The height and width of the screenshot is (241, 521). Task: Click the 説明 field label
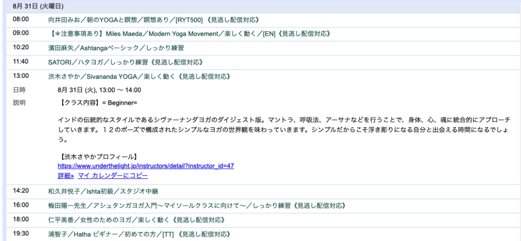(x=19, y=103)
